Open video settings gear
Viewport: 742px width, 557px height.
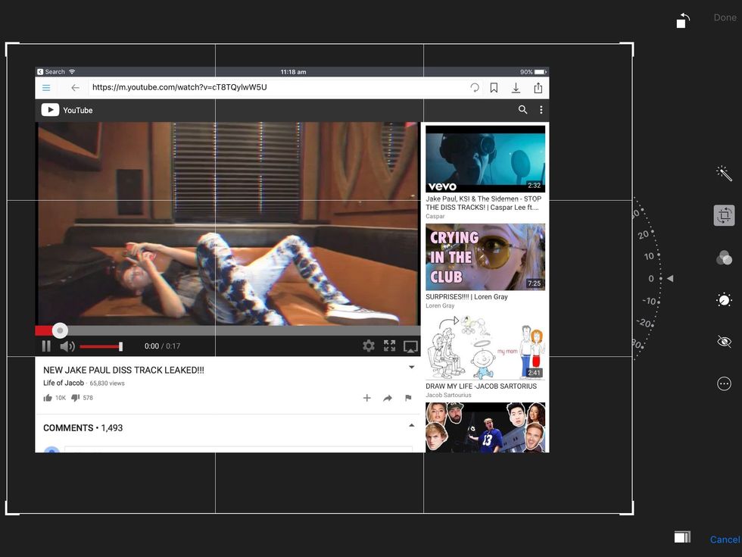pyautogui.click(x=368, y=346)
